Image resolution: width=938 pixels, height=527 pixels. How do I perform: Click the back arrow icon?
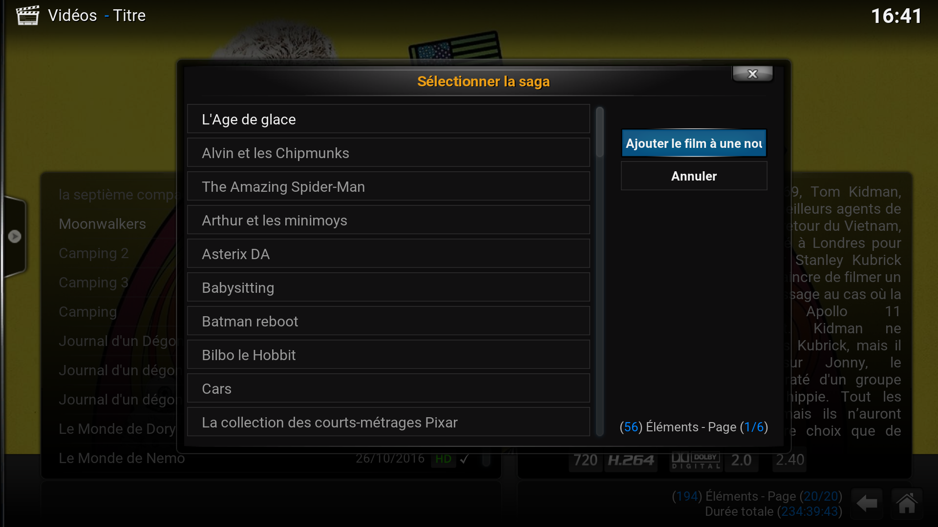[867, 503]
